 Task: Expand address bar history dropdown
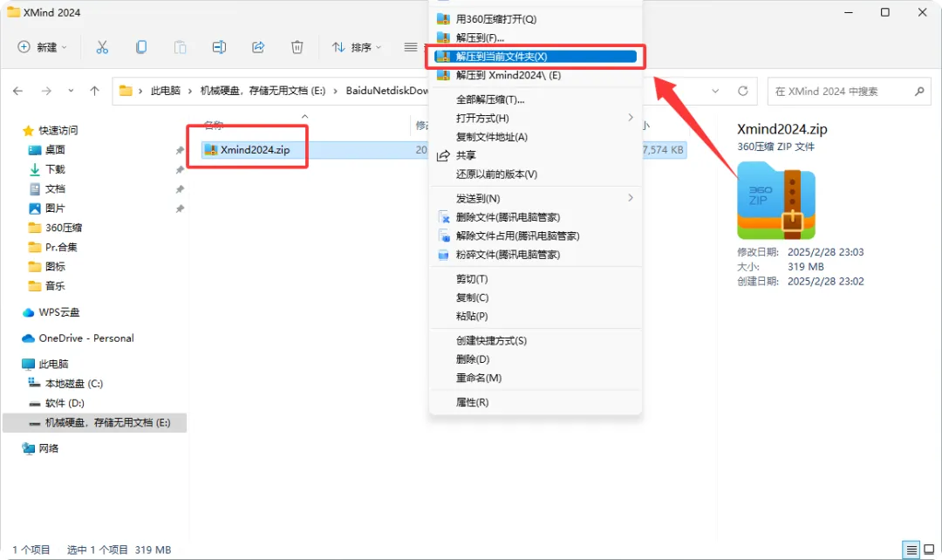[x=715, y=91]
